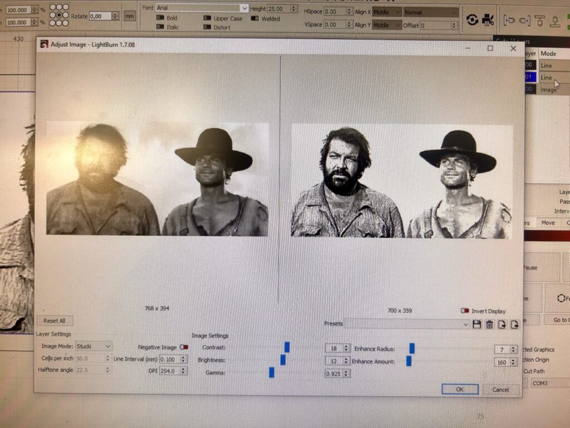Click the Contrast value spinner arrows

point(346,348)
